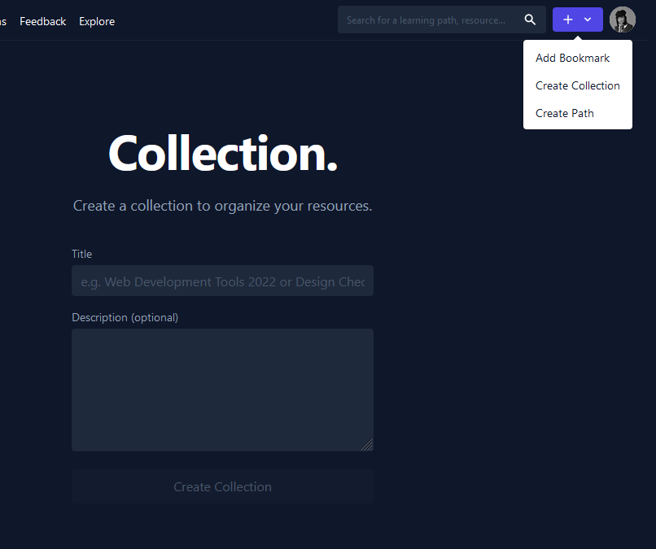Click the Title input field
Viewport: 656px width, 549px height.
coord(222,281)
